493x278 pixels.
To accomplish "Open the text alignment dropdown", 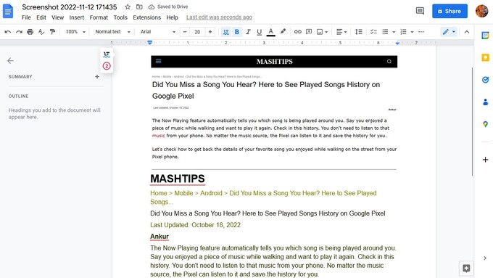I will [x=341, y=32].
